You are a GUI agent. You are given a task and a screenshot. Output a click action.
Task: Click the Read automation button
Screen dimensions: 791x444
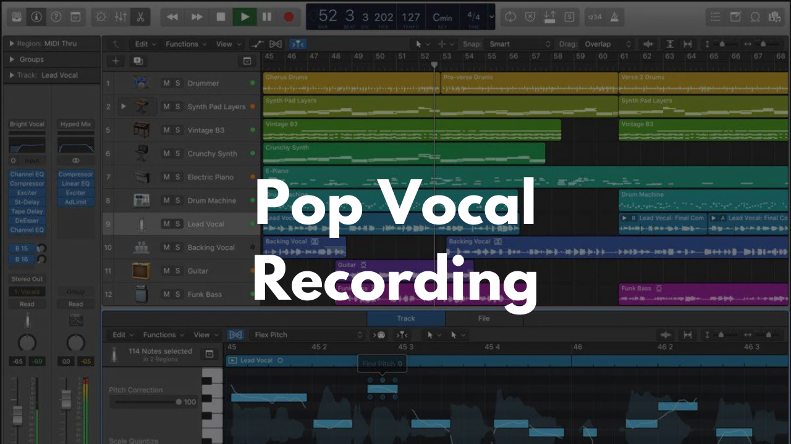27,303
